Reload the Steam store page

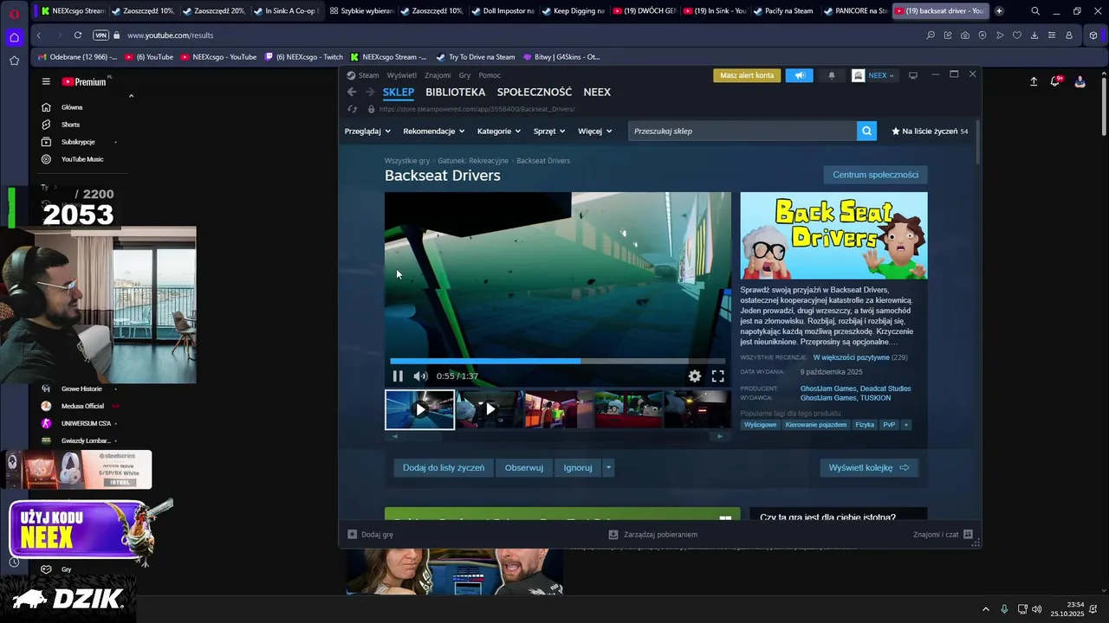(x=352, y=109)
